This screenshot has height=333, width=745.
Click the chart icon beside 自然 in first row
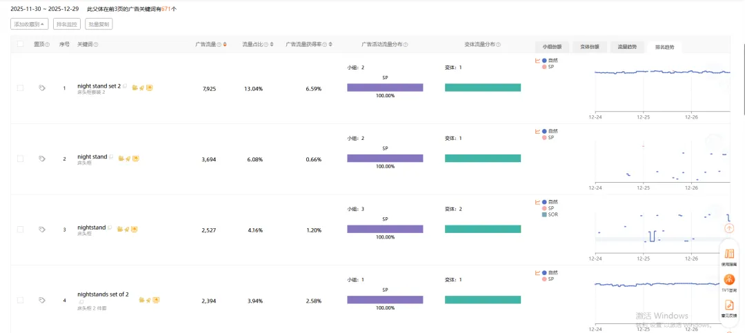537,60
